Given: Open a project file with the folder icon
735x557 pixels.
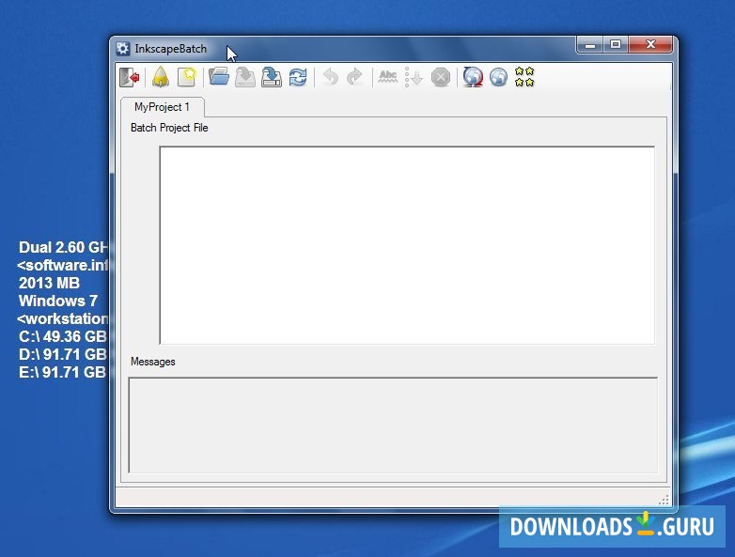Looking at the screenshot, I should pyautogui.click(x=218, y=77).
